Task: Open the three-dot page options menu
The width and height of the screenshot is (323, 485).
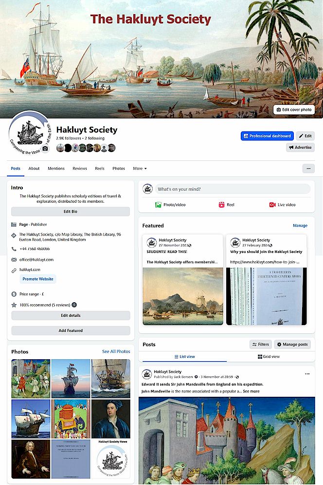Action: [308, 169]
